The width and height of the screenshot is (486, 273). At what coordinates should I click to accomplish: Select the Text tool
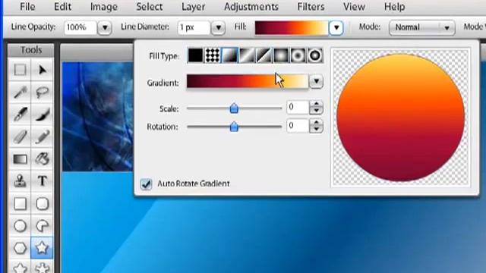tap(43, 181)
